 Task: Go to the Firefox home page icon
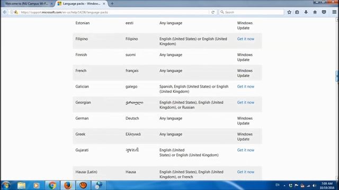coord(315,12)
